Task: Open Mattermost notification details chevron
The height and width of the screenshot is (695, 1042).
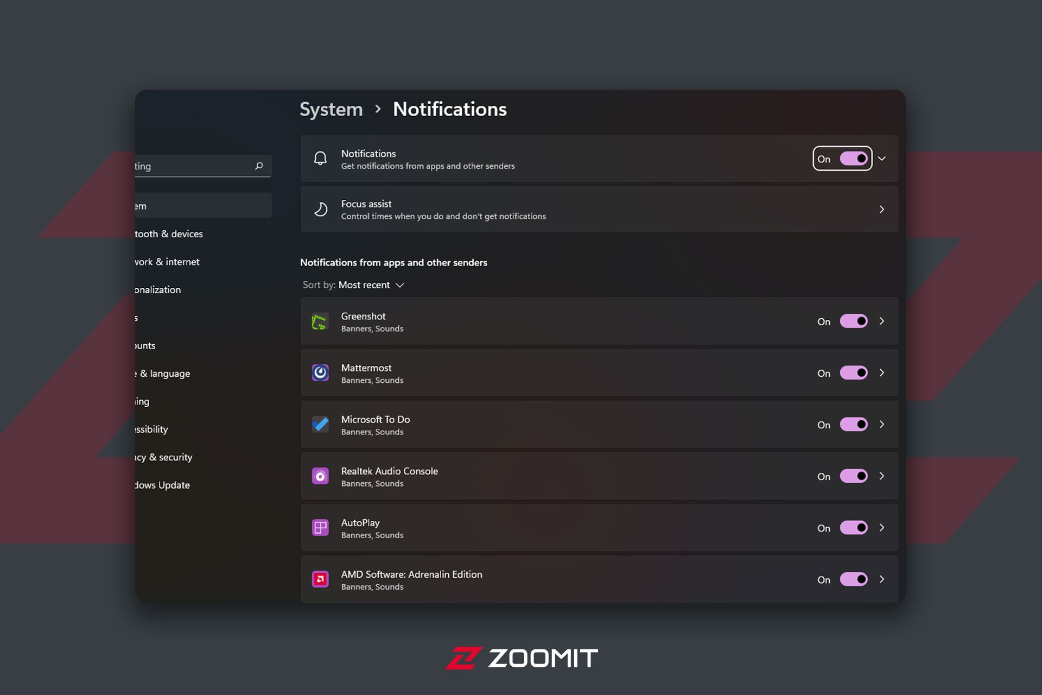Action: [882, 372]
